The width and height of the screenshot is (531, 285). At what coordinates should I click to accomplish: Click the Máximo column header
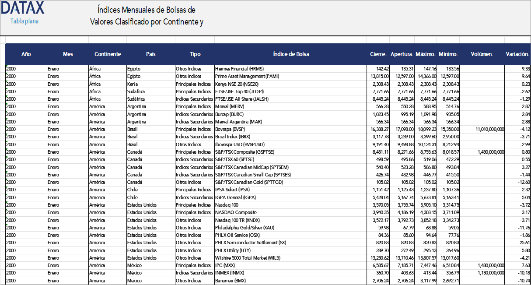pos(425,54)
